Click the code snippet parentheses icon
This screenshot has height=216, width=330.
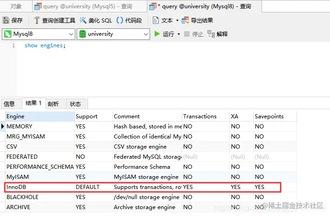(x=119, y=20)
